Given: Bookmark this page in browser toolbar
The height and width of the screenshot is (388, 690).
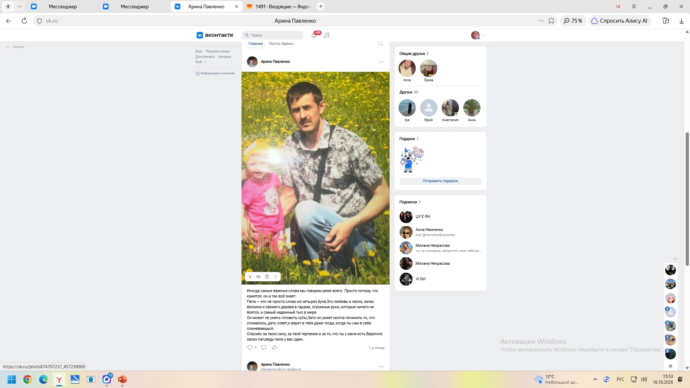Looking at the screenshot, I should pyautogui.click(x=551, y=21).
